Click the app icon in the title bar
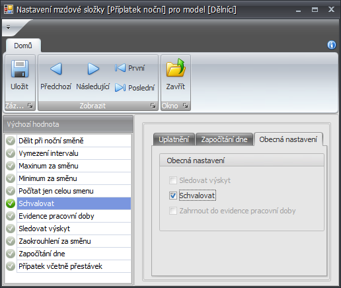The height and width of the screenshot is (288, 341). tap(9, 9)
